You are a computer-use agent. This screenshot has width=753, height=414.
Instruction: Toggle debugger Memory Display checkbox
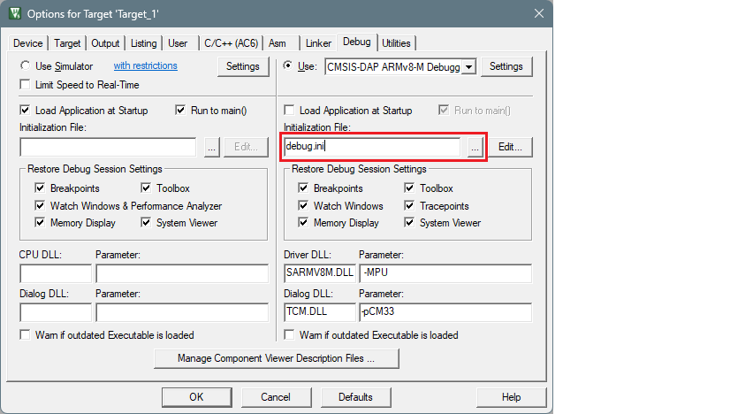click(303, 223)
